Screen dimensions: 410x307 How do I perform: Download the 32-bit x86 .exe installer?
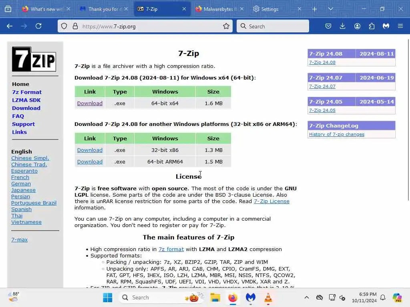(90, 150)
